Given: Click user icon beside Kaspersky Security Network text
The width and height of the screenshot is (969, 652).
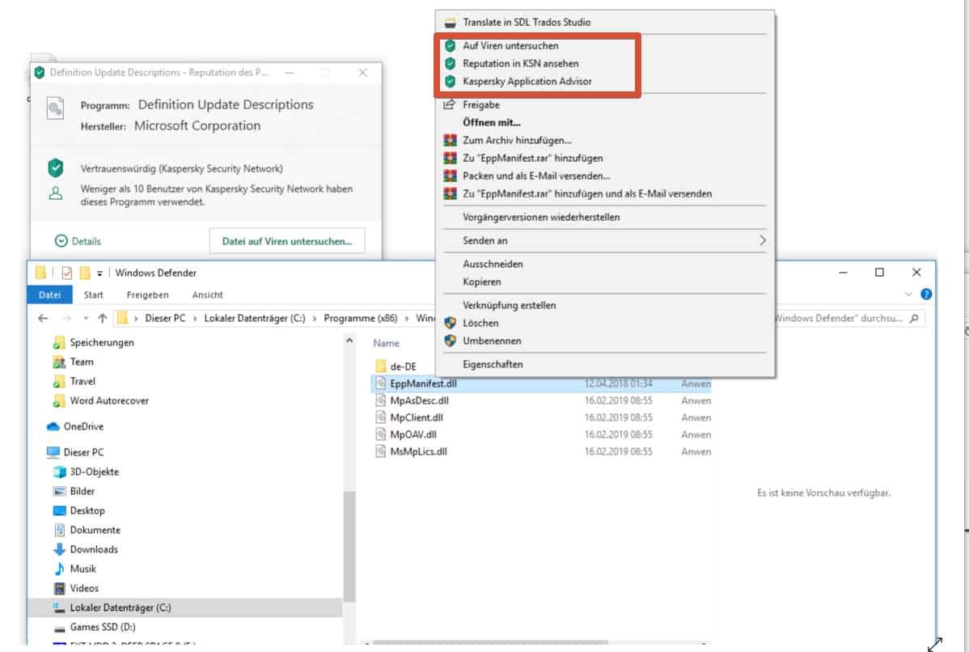Looking at the screenshot, I should tap(56, 193).
